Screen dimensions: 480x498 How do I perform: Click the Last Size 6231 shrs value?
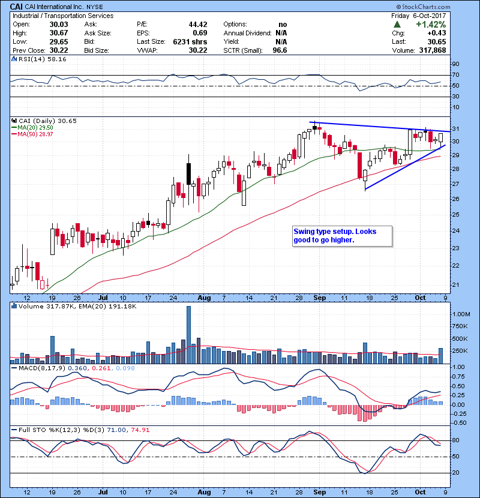point(190,41)
